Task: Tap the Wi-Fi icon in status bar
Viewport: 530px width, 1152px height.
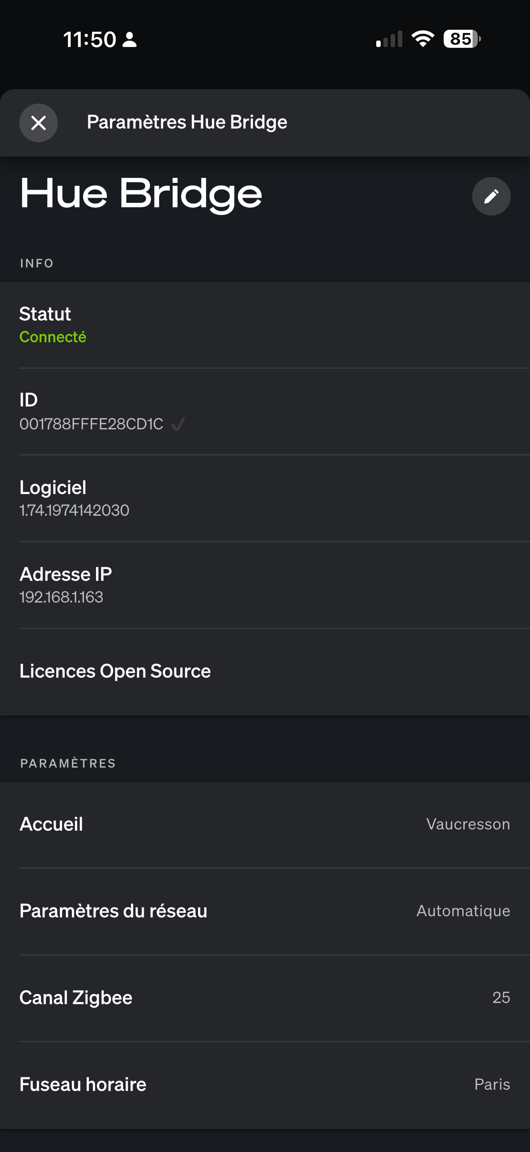Action: click(422, 39)
